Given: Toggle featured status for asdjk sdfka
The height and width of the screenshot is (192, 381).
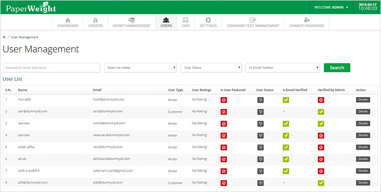Looking at the screenshot, I should coord(224,147).
